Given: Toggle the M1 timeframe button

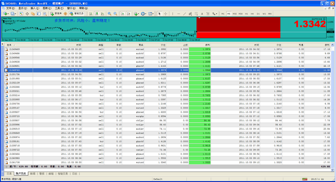Looking at the screenshot, I should 223,14.
